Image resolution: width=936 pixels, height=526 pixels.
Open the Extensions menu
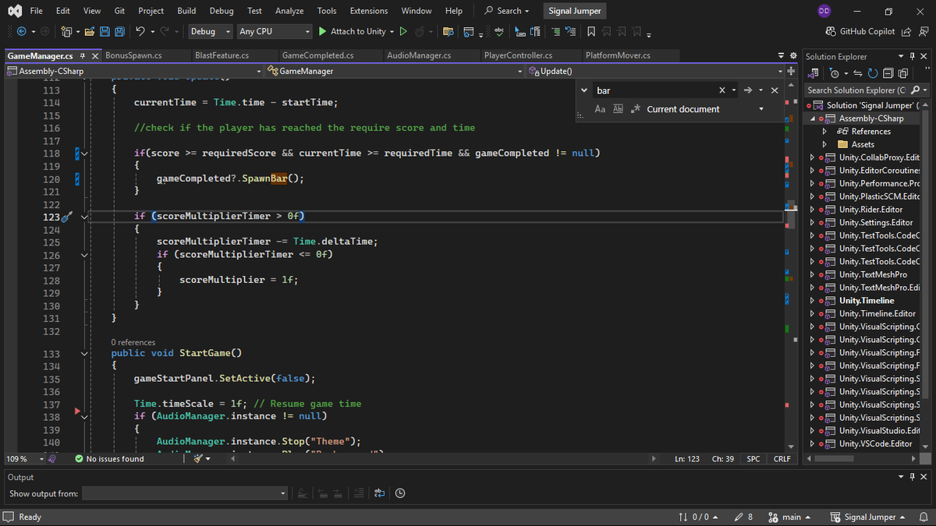point(369,11)
